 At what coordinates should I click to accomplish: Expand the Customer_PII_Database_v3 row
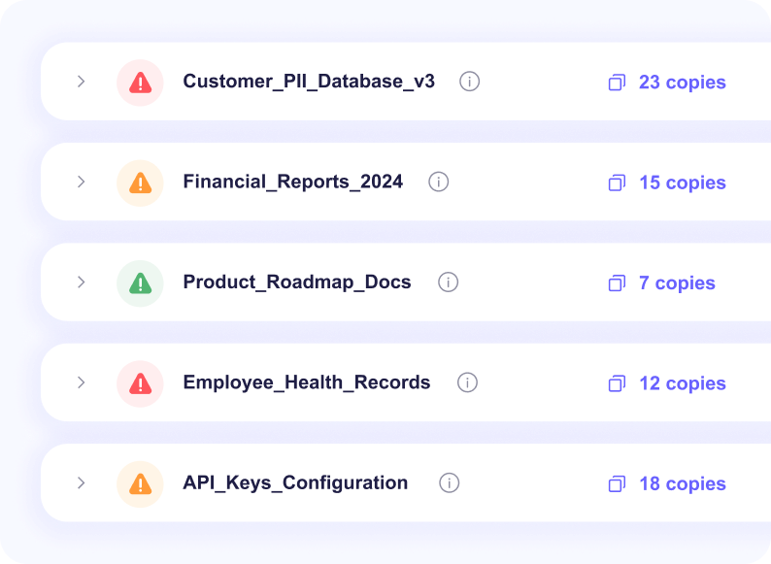point(82,82)
